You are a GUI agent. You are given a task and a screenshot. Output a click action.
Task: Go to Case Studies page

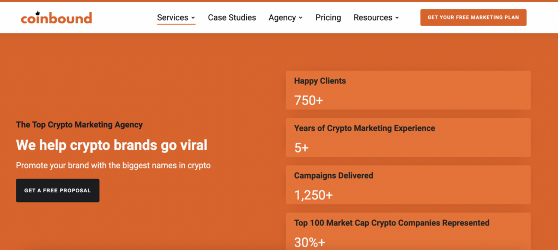coord(232,17)
